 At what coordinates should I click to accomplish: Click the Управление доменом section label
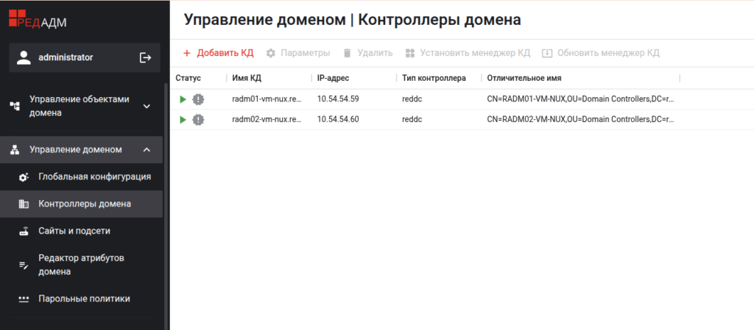[76, 150]
